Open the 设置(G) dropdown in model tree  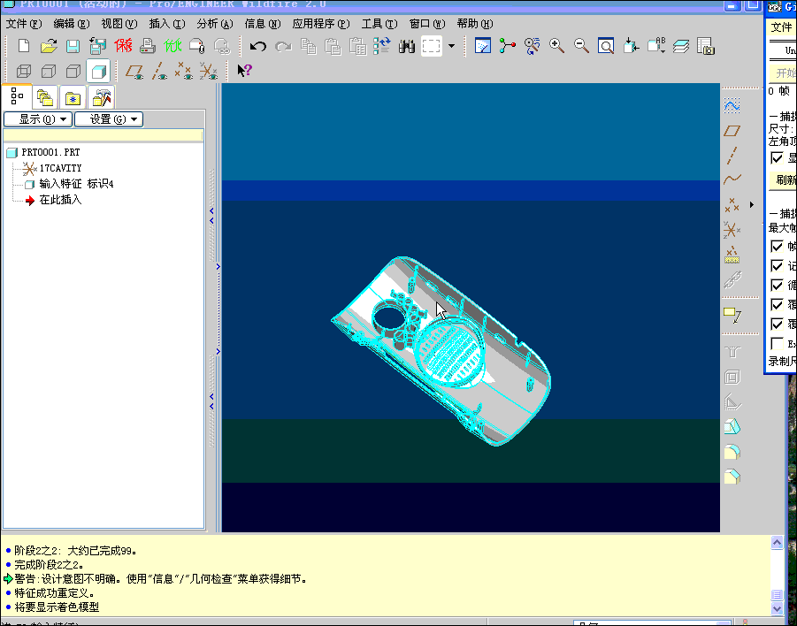click(109, 119)
